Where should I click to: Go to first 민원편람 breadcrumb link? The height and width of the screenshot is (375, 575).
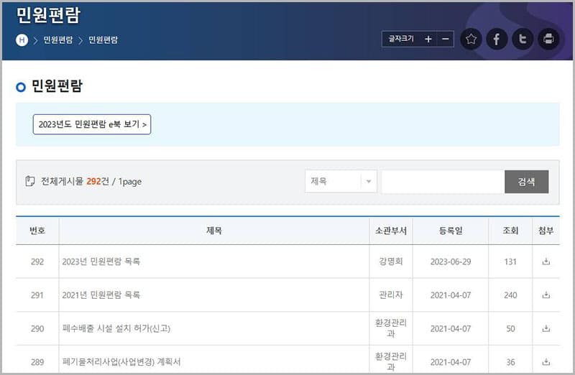coord(57,40)
